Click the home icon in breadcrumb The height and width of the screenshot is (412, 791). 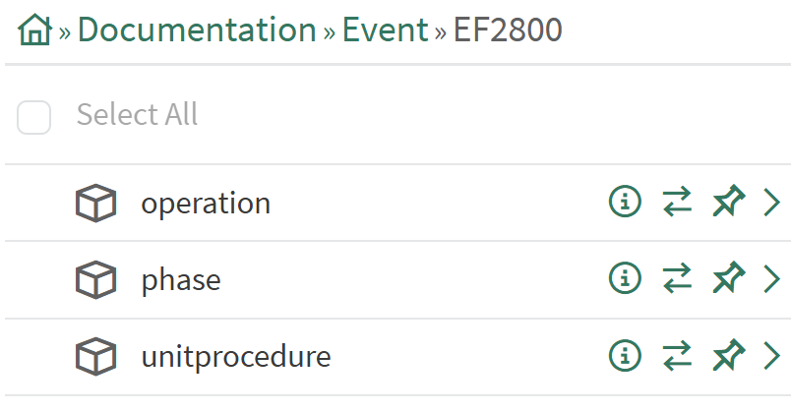coord(34,31)
